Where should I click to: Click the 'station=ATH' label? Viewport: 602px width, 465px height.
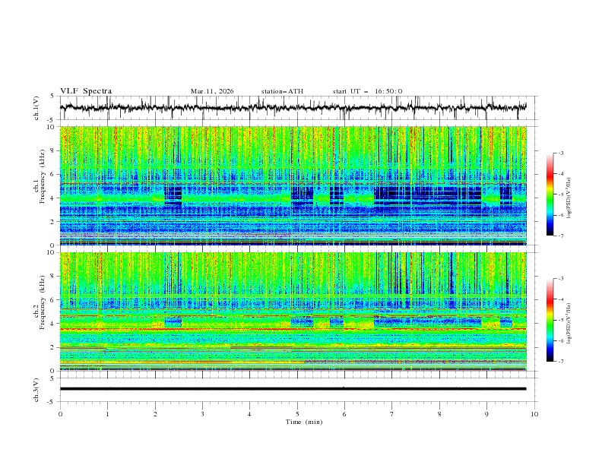click(282, 91)
